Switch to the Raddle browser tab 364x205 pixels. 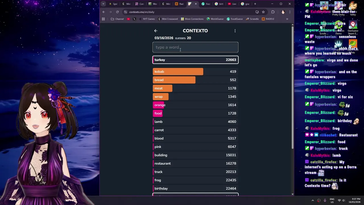tap(179, 4)
